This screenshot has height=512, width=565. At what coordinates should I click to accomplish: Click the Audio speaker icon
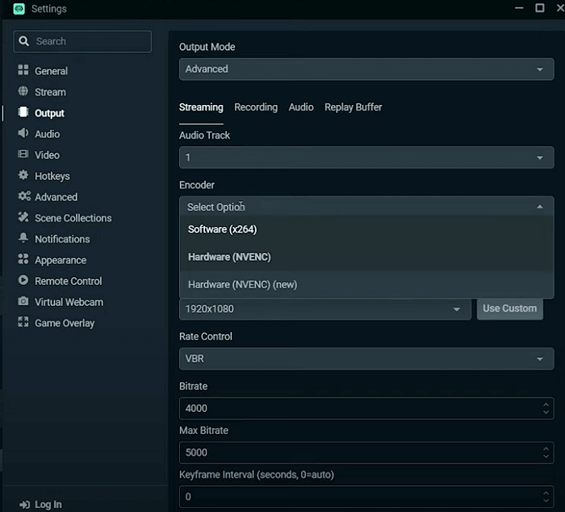[x=23, y=134]
